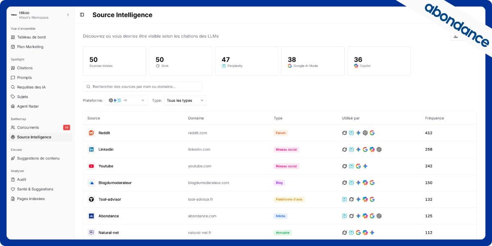This screenshot has height=246, width=492.
Task: Click the Suggestions de contenu rocket icon
Action: tap(13, 158)
